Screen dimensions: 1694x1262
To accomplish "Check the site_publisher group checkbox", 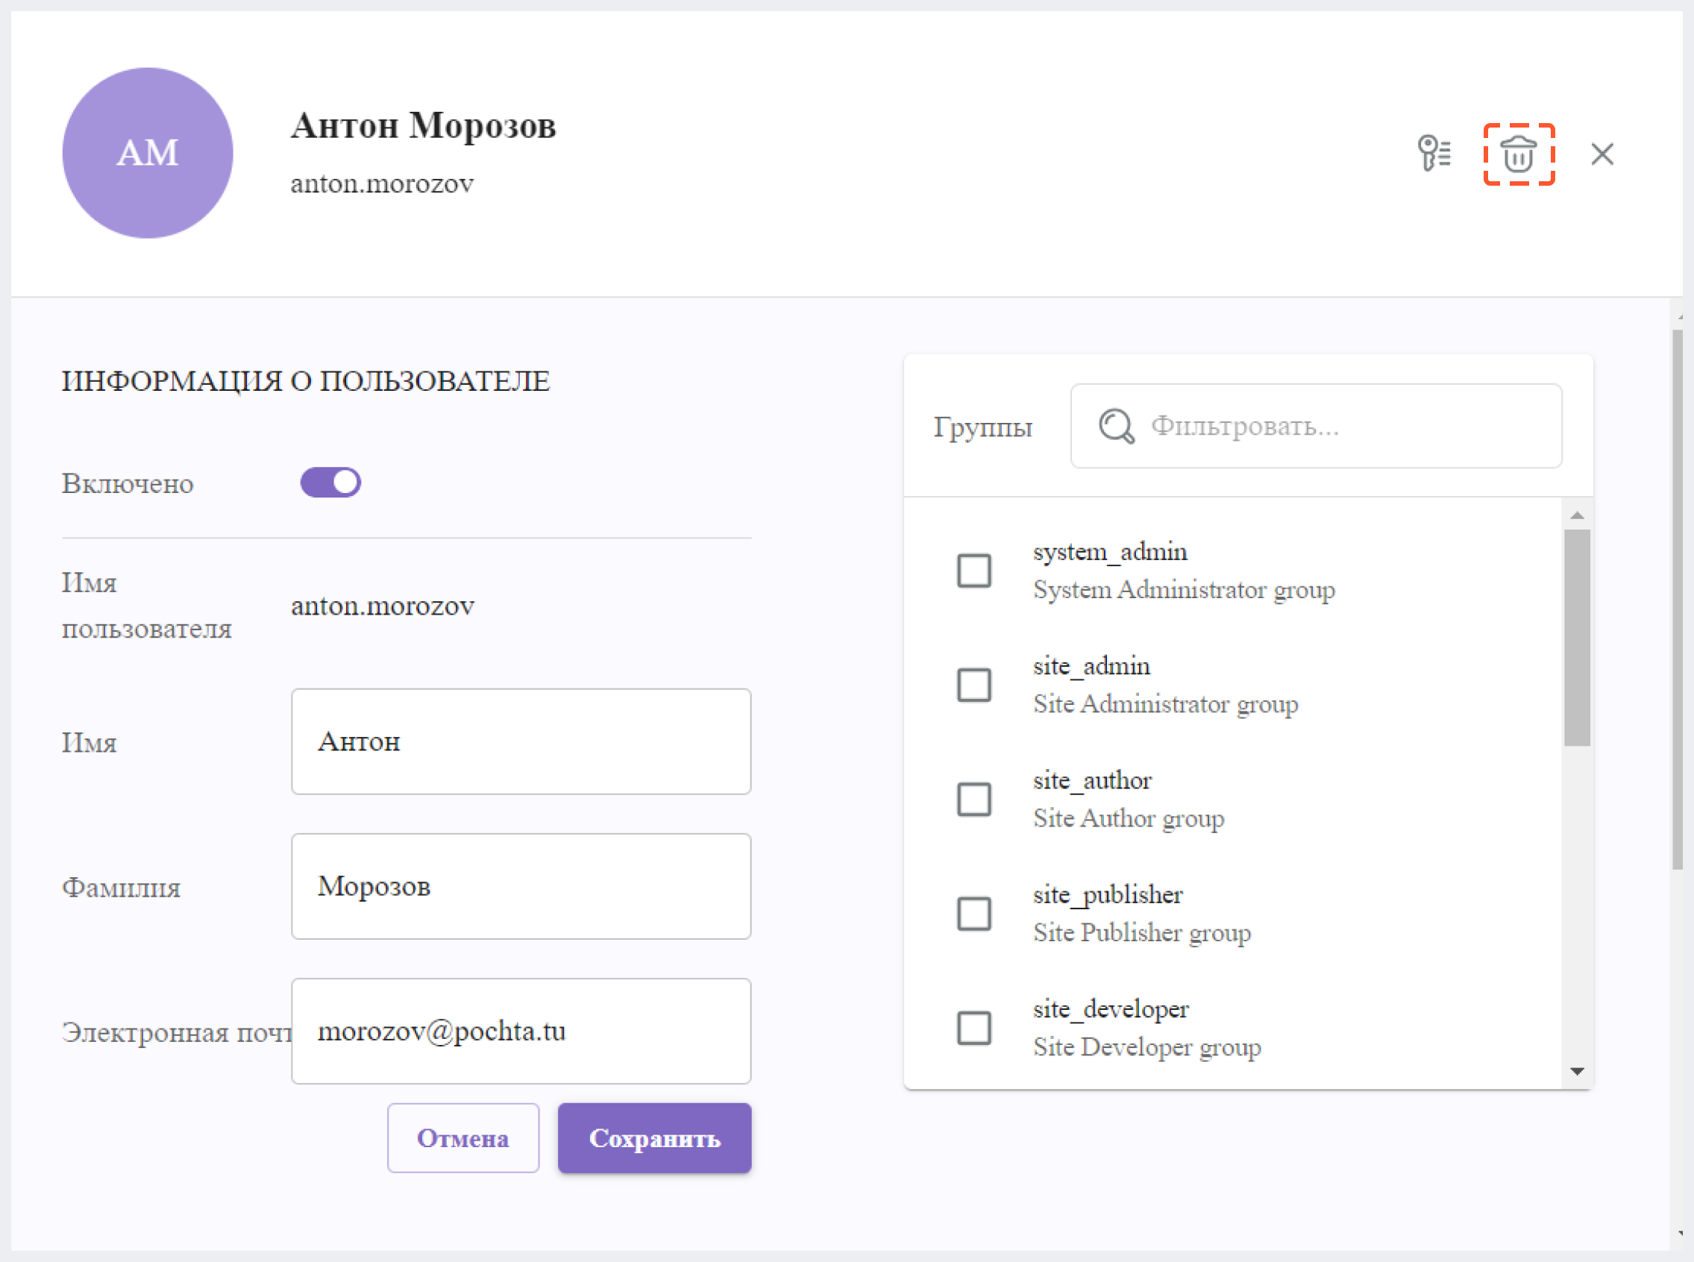I will (x=974, y=914).
